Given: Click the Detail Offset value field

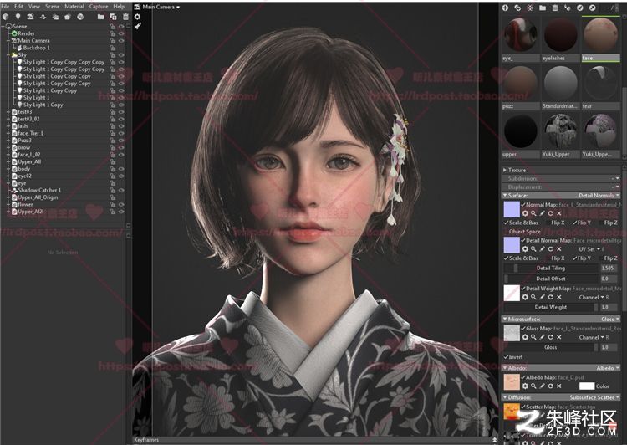Looking at the screenshot, I should pos(609,279).
